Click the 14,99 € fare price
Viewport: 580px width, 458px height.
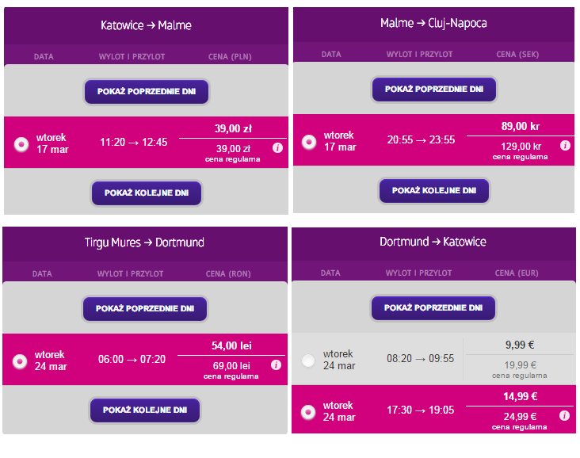click(x=520, y=396)
